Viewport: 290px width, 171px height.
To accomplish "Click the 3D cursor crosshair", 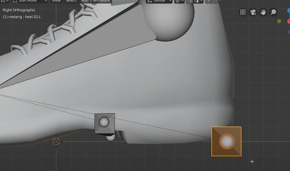I will click(56, 141).
